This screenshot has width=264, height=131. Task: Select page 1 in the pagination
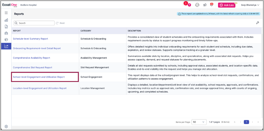246,122
